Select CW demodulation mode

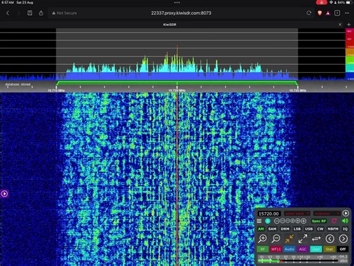(320, 229)
